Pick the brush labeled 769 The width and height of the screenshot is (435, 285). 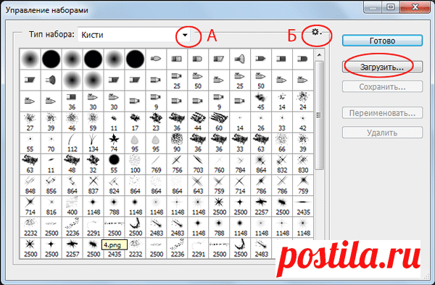tap(156, 165)
